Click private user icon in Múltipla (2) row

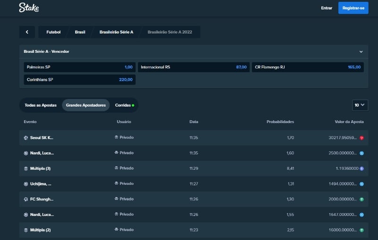116,230
